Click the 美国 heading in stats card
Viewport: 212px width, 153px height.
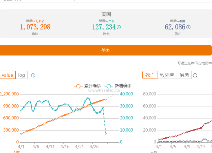coord(106,14)
